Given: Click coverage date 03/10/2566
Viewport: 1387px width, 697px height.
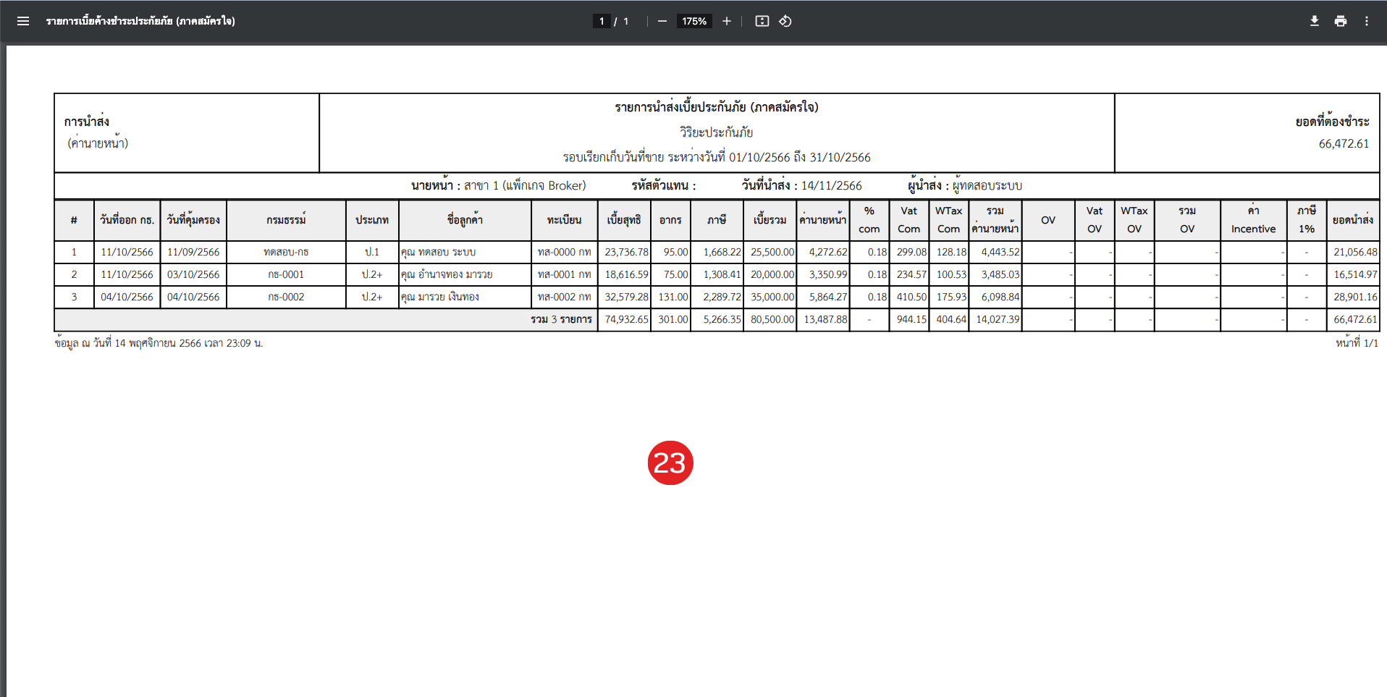Looking at the screenshot, I should 193,274.
